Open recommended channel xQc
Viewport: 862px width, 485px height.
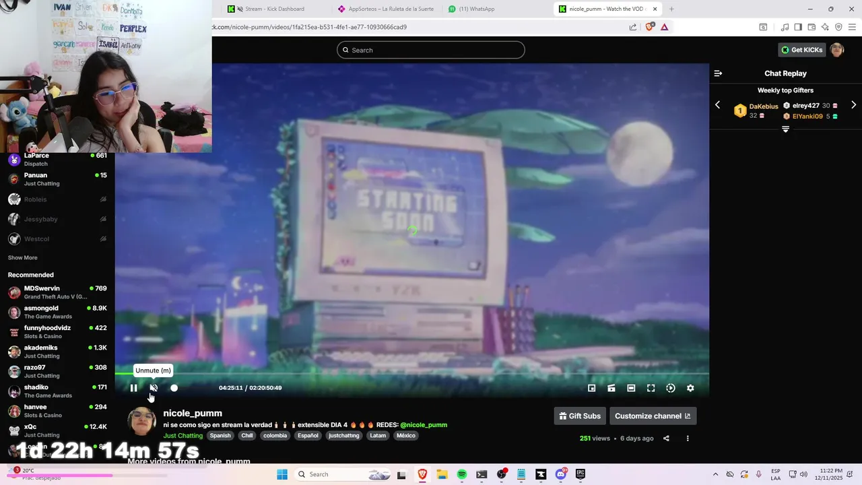point(57,430)
